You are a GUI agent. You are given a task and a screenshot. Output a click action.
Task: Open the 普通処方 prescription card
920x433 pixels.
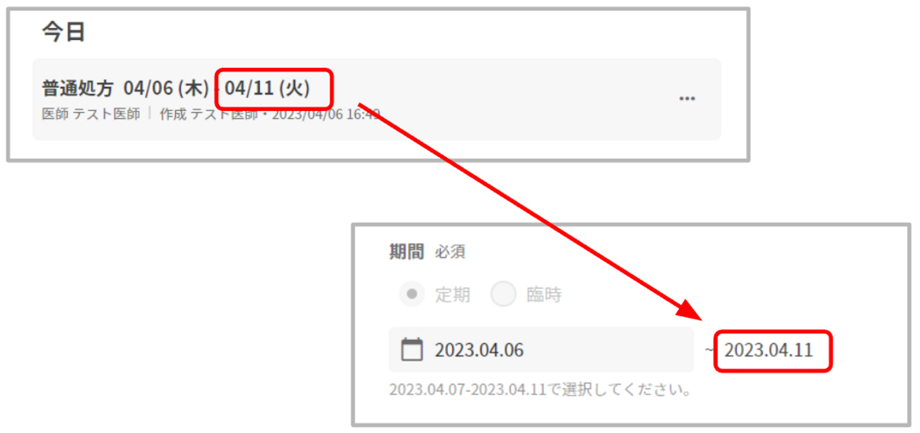376,99
